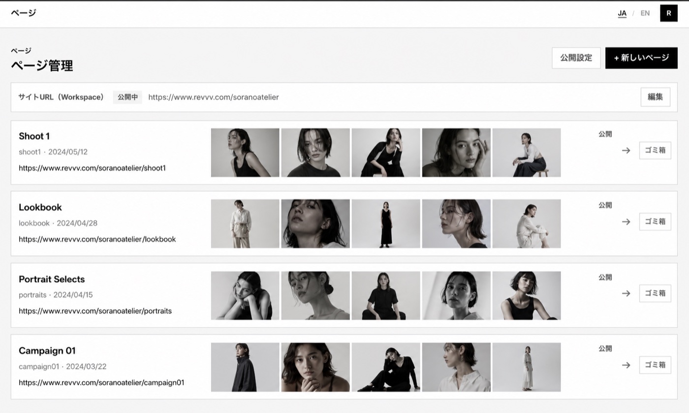The image size is (689, 413).
Task: Open the R user avatar
Action: pos(669,13)
